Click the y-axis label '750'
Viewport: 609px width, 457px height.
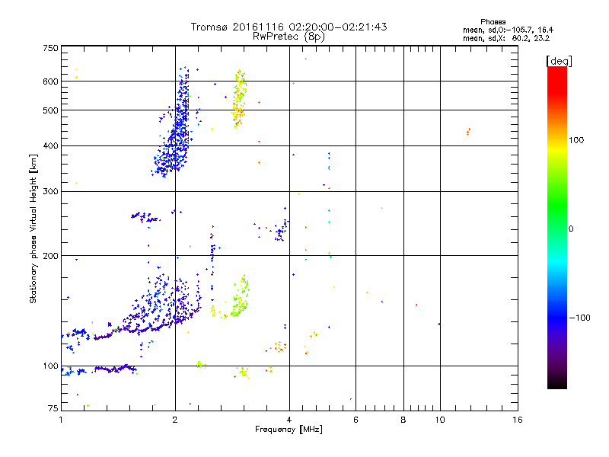click(50, 48)
